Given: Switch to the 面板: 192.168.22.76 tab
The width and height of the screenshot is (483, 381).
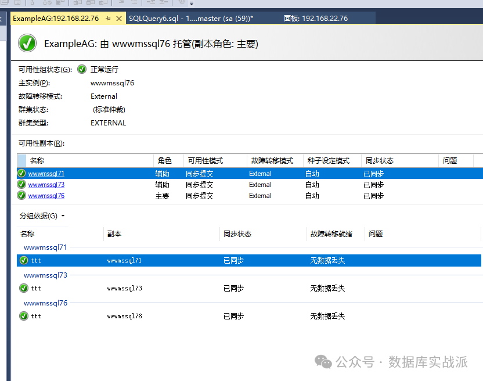Looking at the screenshot, I should click(x=315, y=19).
